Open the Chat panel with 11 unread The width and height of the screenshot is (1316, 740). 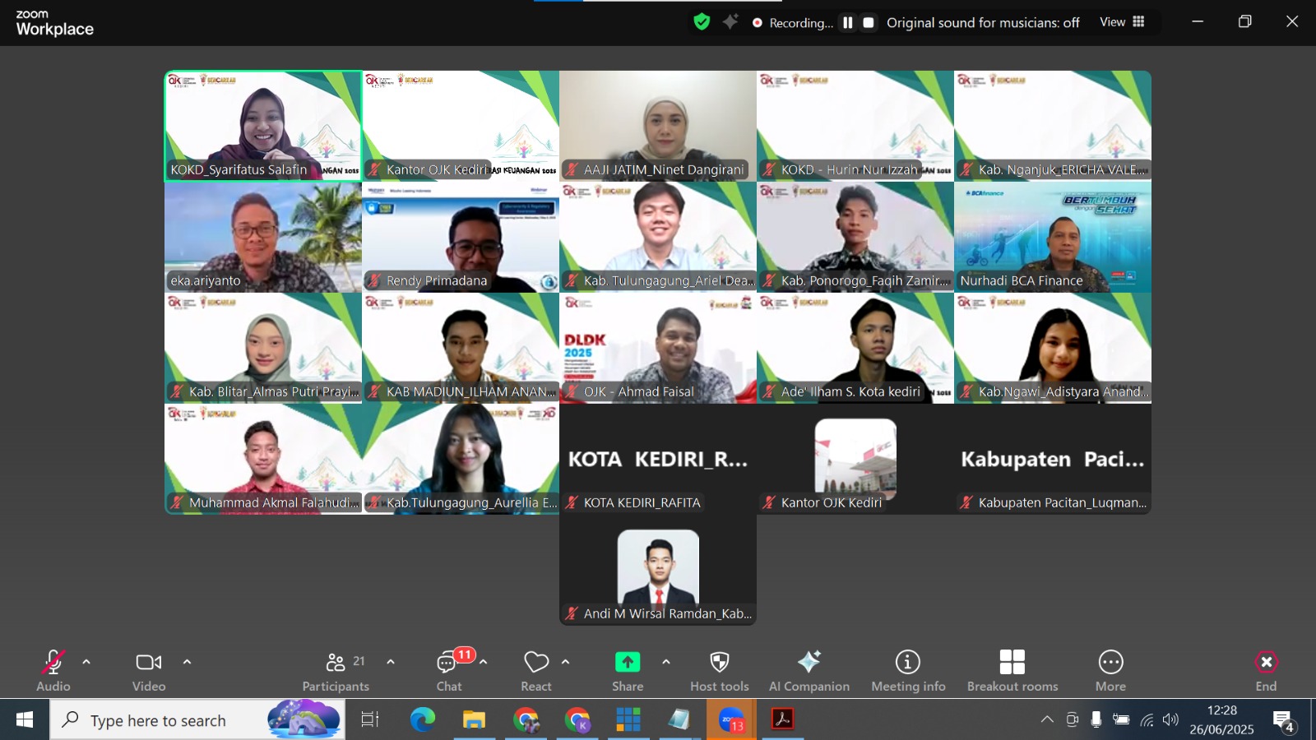click(449, 670)
